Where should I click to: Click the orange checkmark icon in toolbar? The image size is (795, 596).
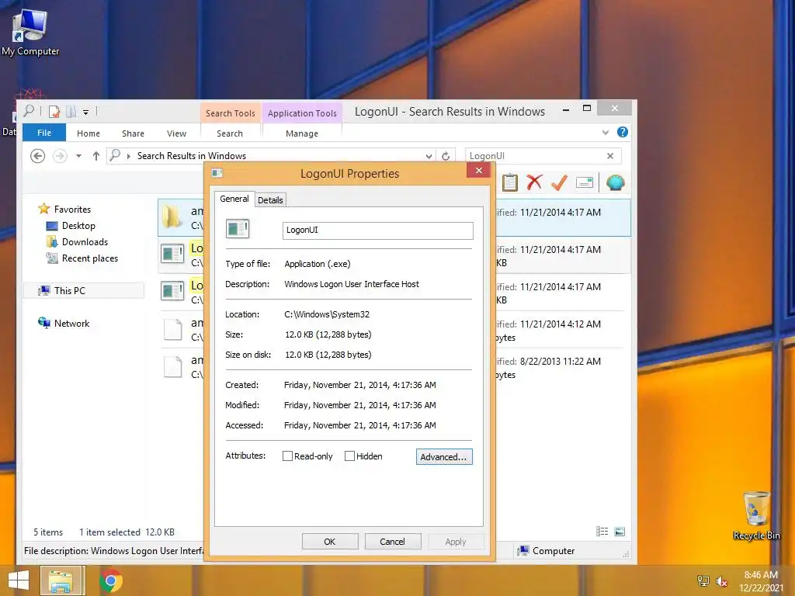click(x=559, y=182)
